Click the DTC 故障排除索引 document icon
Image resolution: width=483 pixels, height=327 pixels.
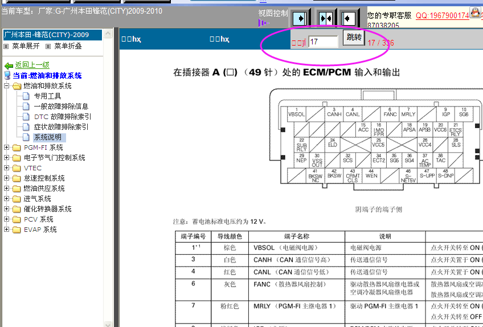click(27, 116)
